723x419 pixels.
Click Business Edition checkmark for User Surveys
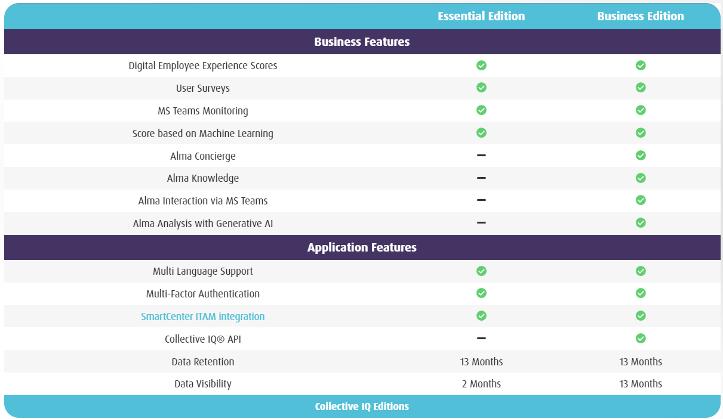[641, 88]
